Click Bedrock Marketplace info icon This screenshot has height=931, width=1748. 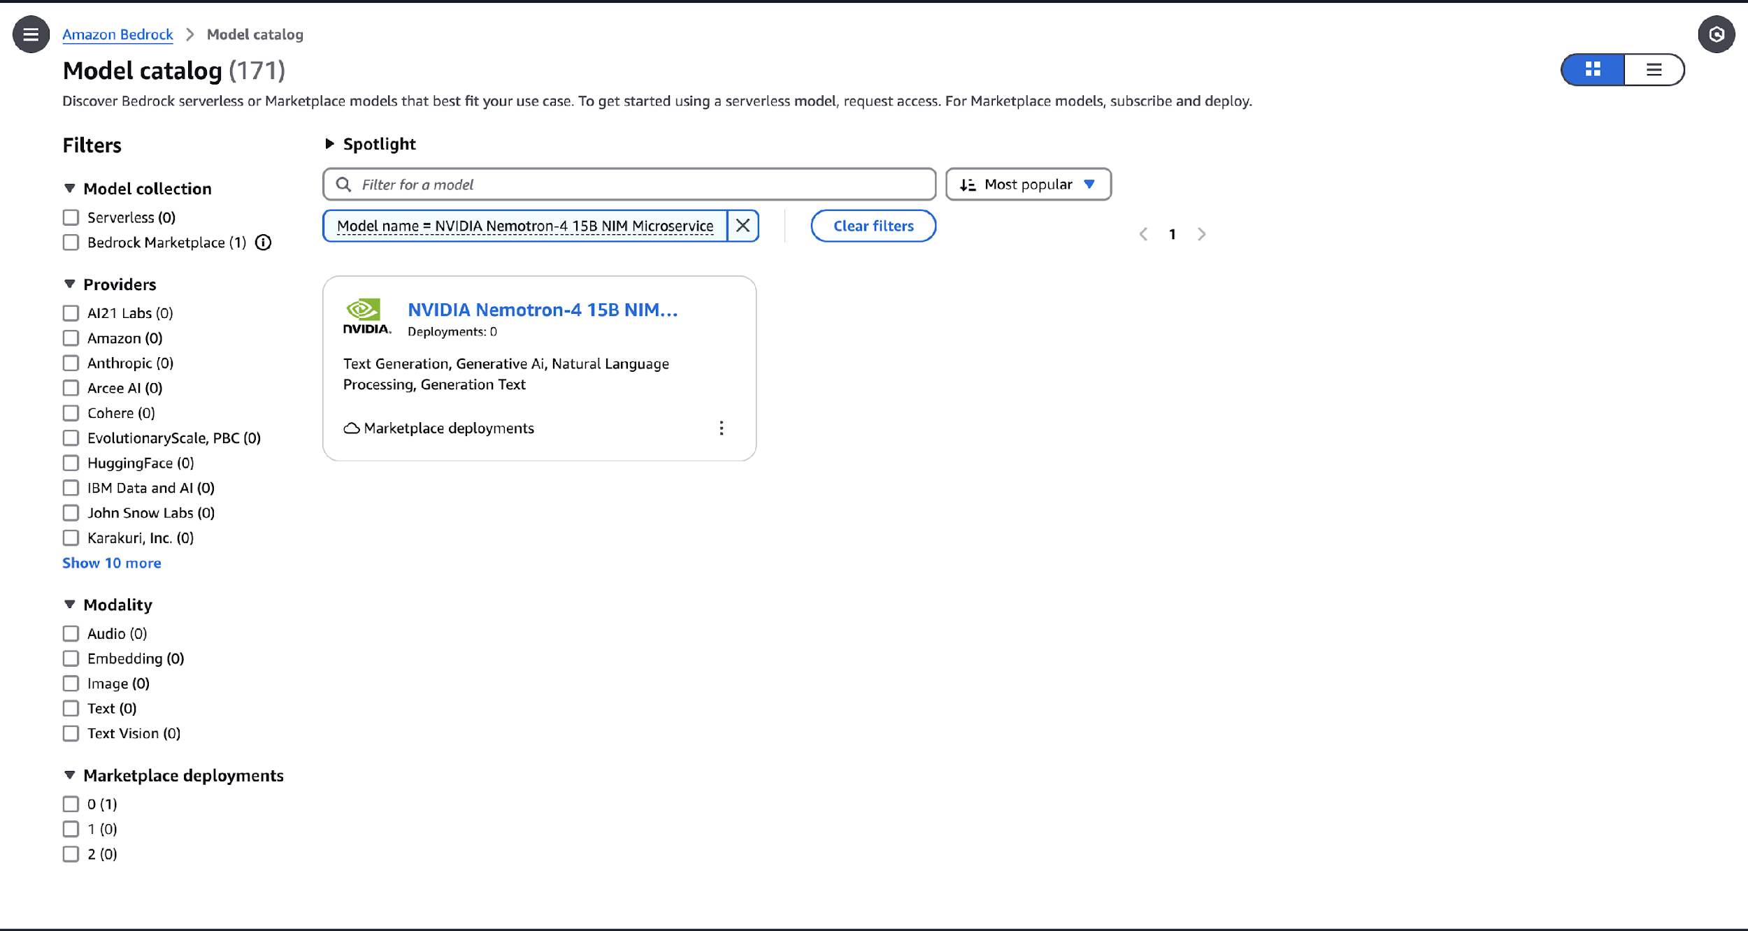(263, 243)
